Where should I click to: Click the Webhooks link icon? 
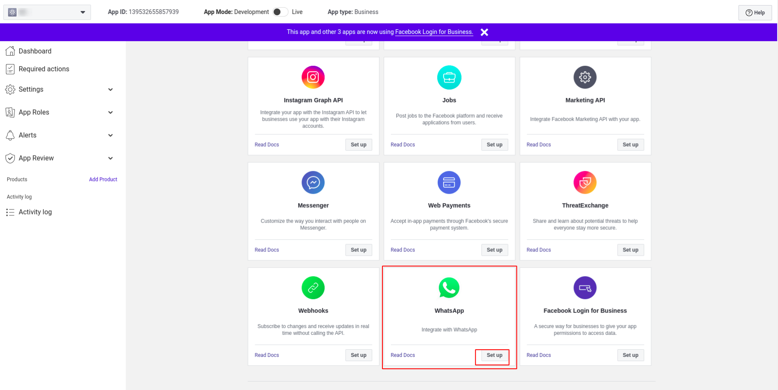click(x=313, y=288)
